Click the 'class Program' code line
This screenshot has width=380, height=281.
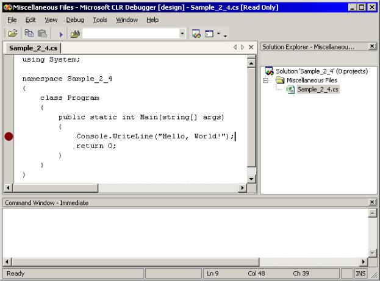click(70, 98)
